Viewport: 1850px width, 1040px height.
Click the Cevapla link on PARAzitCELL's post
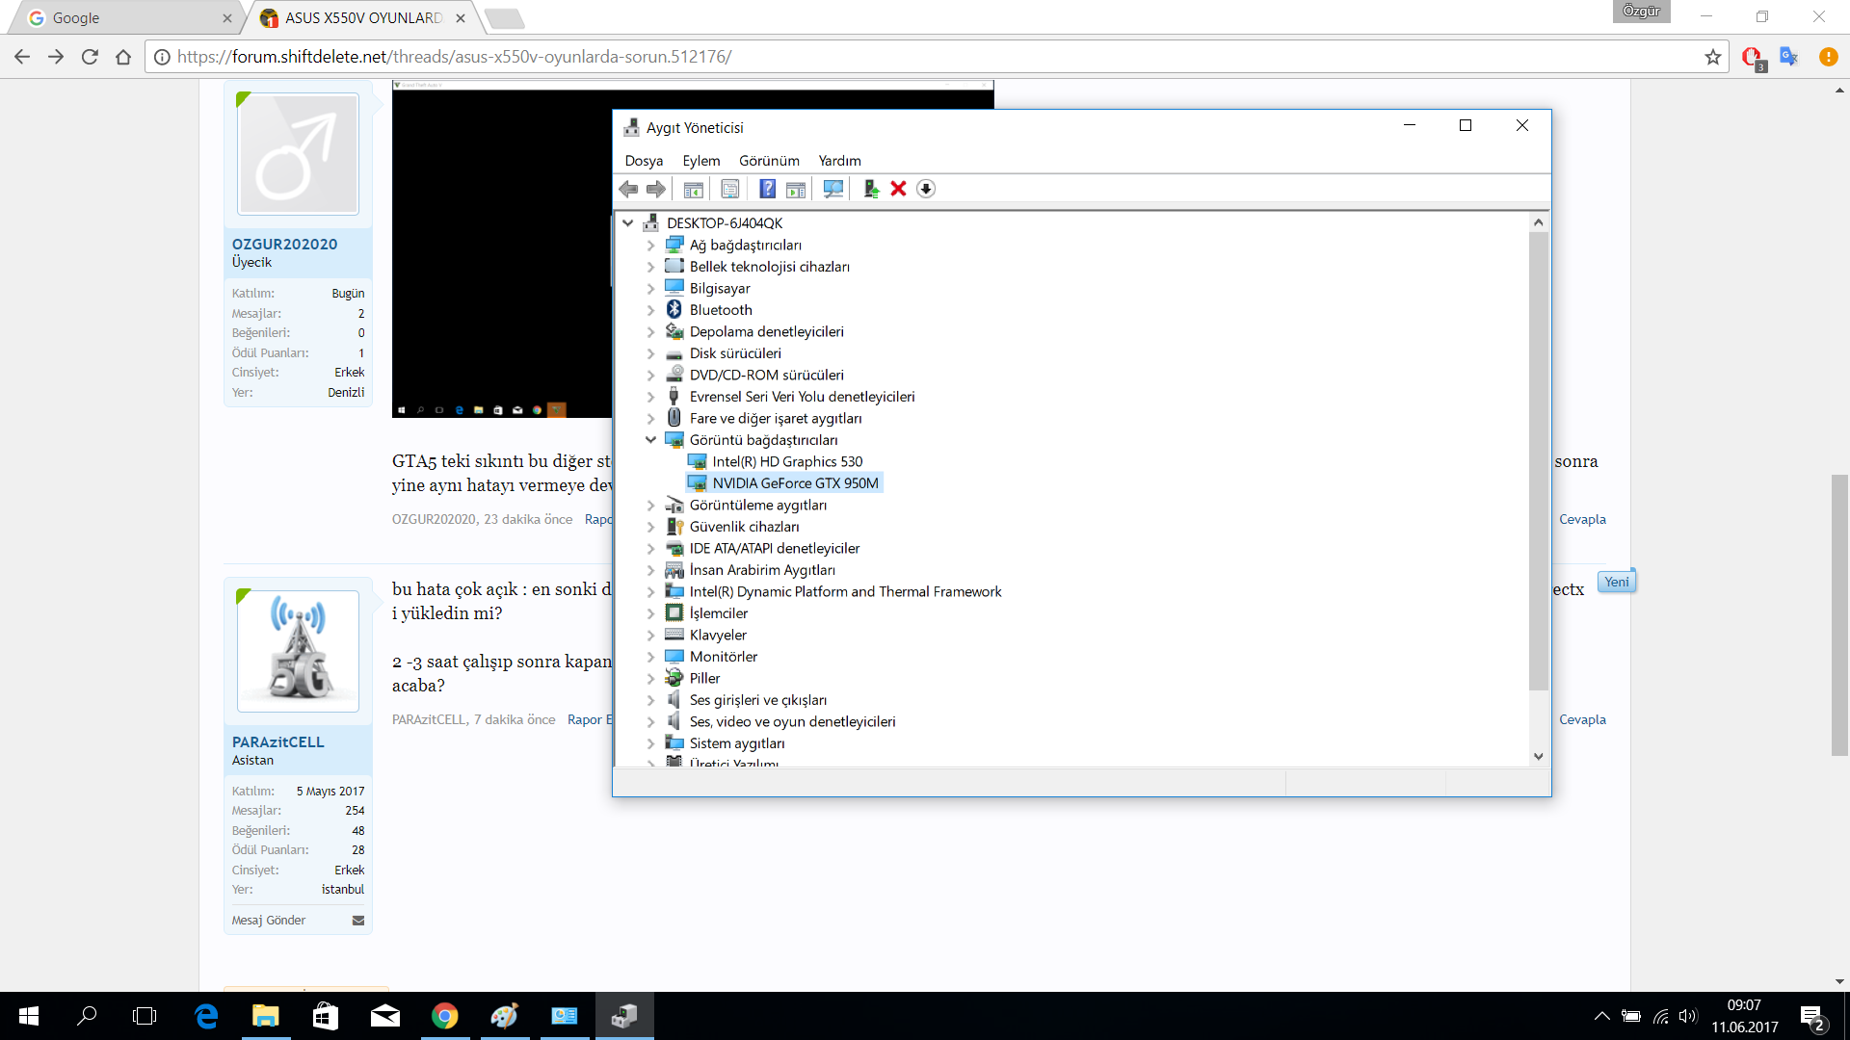click(1582, 719)
